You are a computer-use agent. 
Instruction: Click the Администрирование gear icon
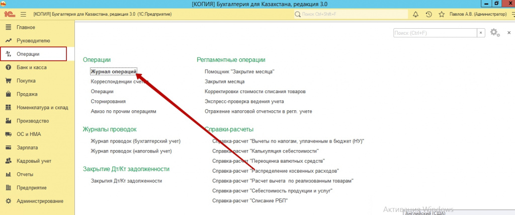pos(9,201)
